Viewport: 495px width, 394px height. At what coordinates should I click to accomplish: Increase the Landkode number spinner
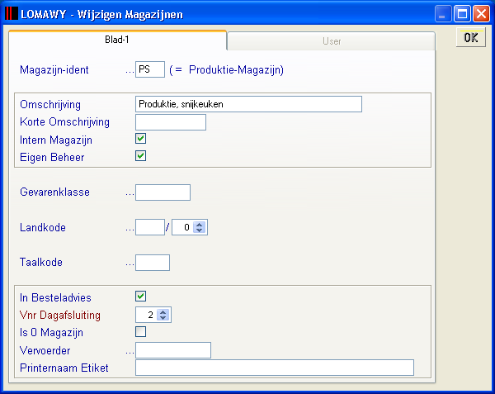tap(199, 225)
